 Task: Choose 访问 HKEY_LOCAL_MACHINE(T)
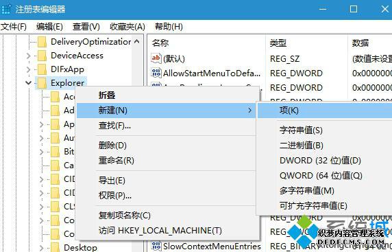(x=167, y=231)
